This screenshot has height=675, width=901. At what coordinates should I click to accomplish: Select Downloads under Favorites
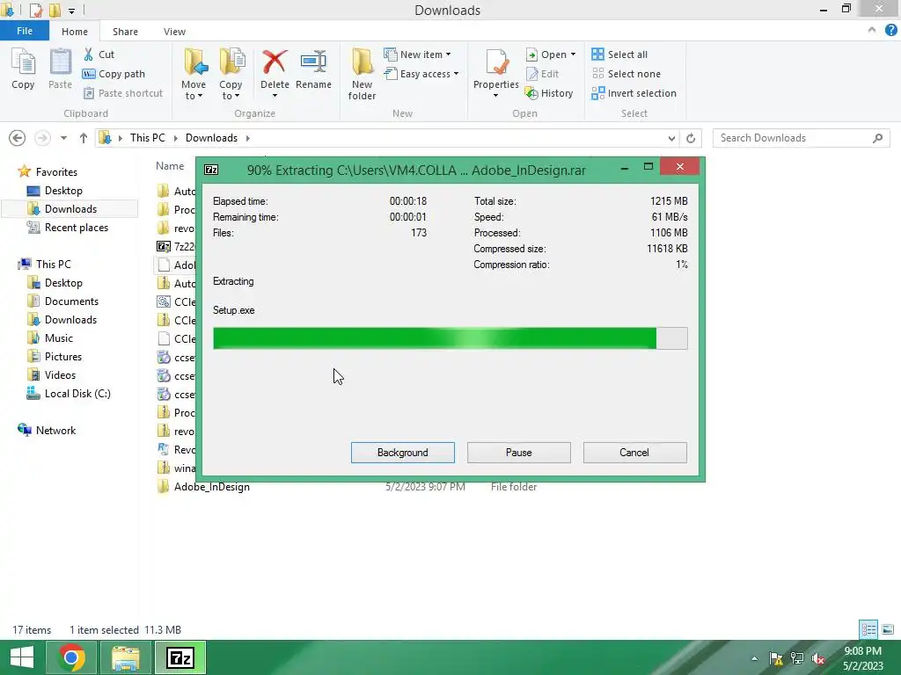(70, 209)
